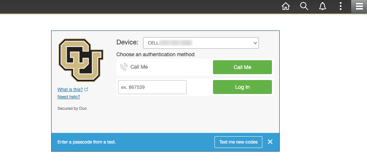
Task: Open the What is this? link
Action: (x=70, y=90)
